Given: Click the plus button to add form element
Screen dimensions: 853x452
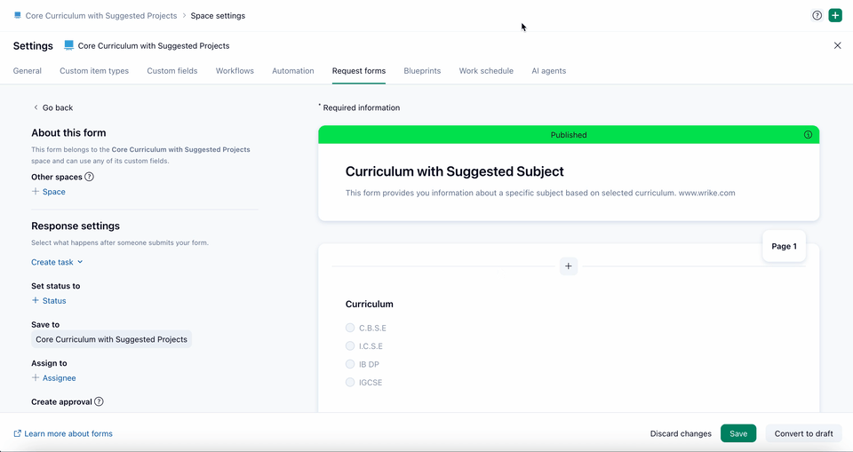Looking at the screenshot, I should (569, 266).
